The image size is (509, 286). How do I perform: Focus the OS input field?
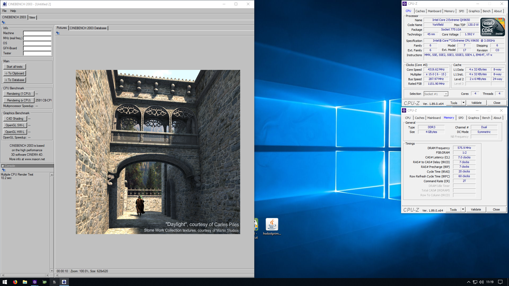tap(37, 43)
